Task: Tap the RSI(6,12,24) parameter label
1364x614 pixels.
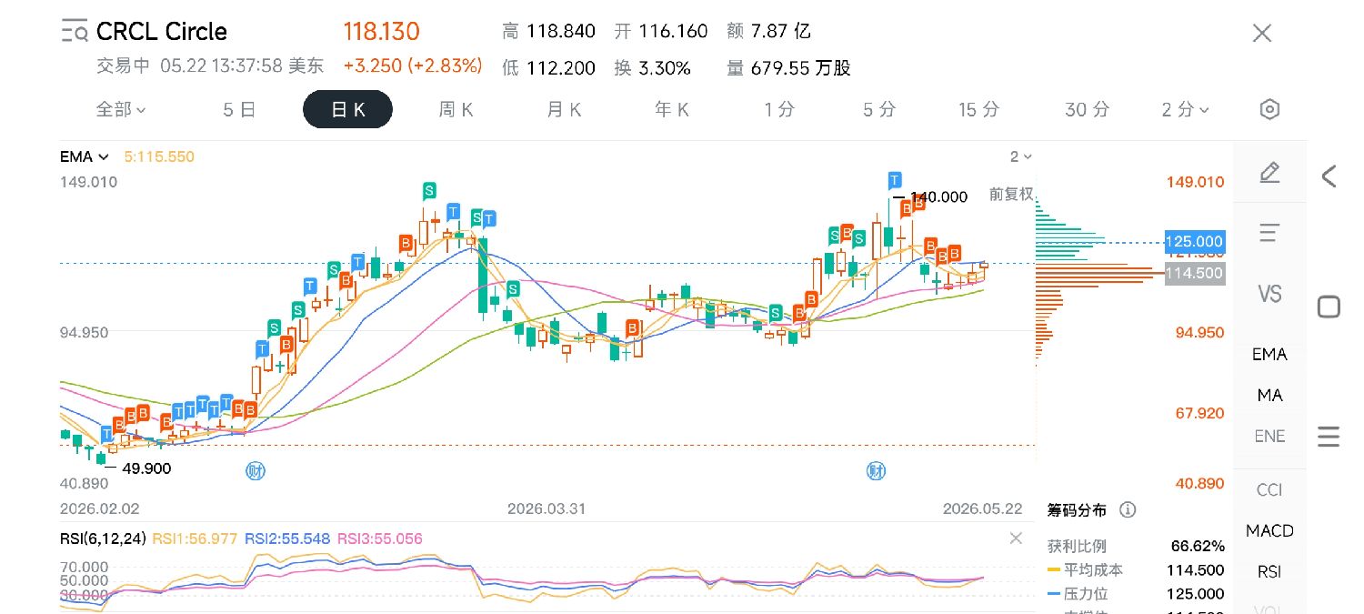Action: point(103,539)
